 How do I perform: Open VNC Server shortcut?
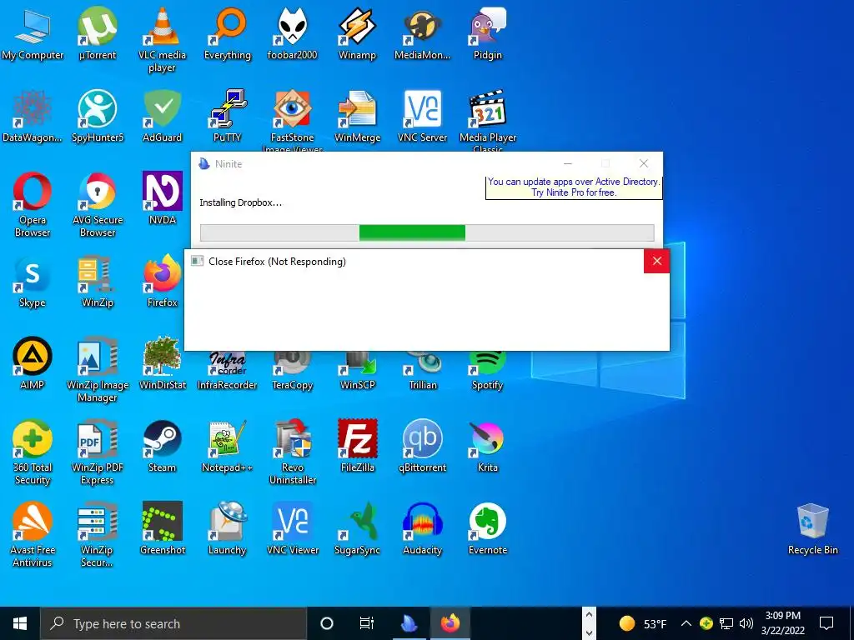(x=423, y=116)
